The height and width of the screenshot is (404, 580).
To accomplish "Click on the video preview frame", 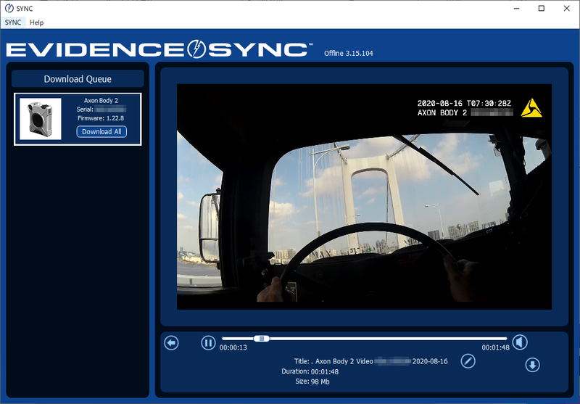I will point(364,196).
